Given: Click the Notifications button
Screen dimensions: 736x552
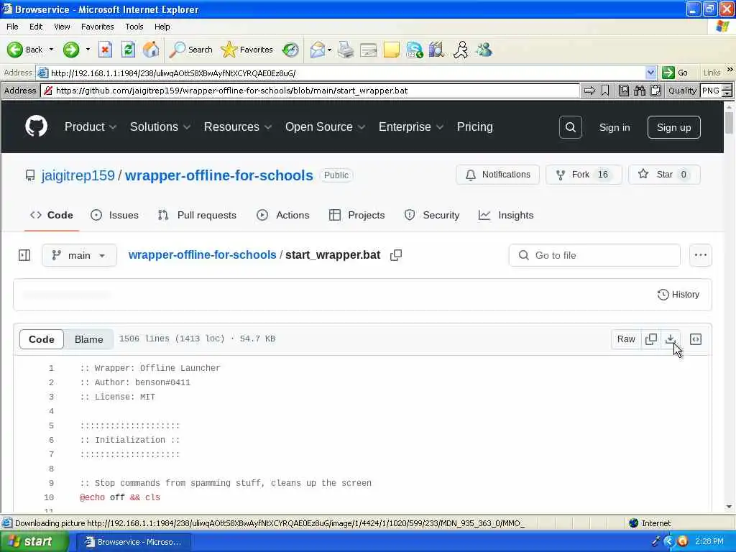Looking at the screenshot, I should [497, 175].
